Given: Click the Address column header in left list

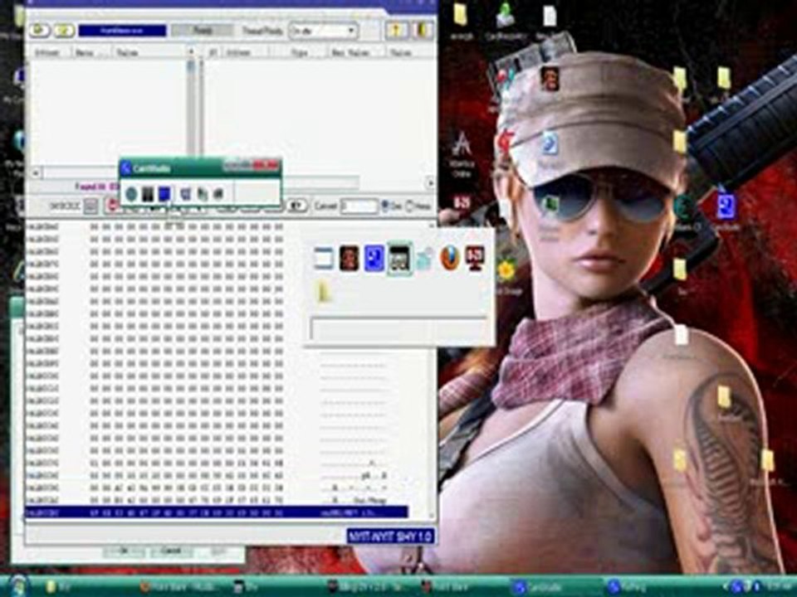Looking at the screenshot, I should click(x=48, y=52).
